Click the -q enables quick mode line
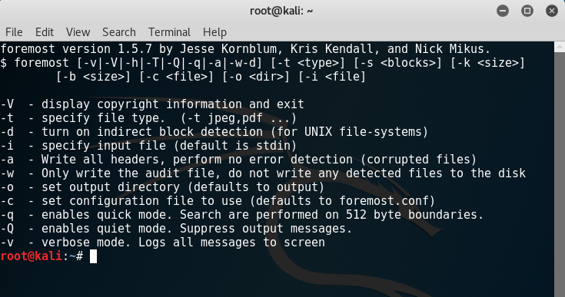565x297 pixels. point(242,215)
